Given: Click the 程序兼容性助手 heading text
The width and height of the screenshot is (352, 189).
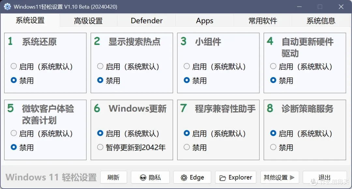Looking at the screenshot, I should click(x=225, y=109).
